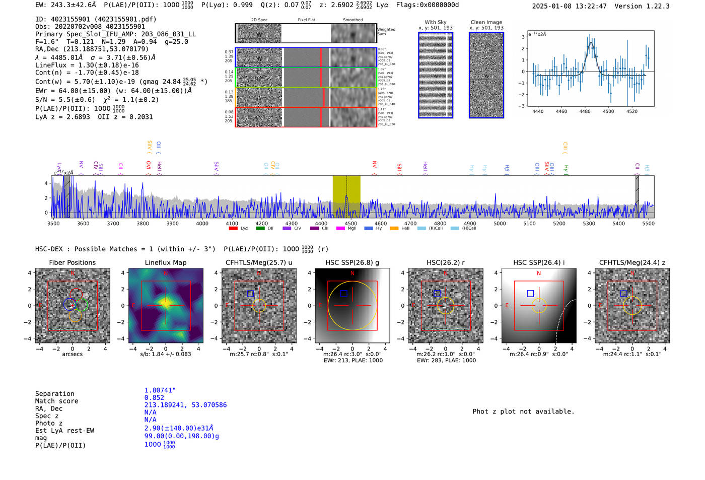Click the P(Lyα): 0.999 header text
Image resolution: width=705 pixels, height=480 pixels.
(x=227, y=5)
